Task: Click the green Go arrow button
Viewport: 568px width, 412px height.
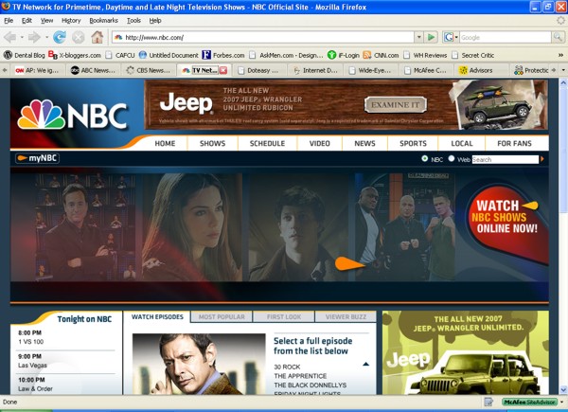Action: pos(431,37)
